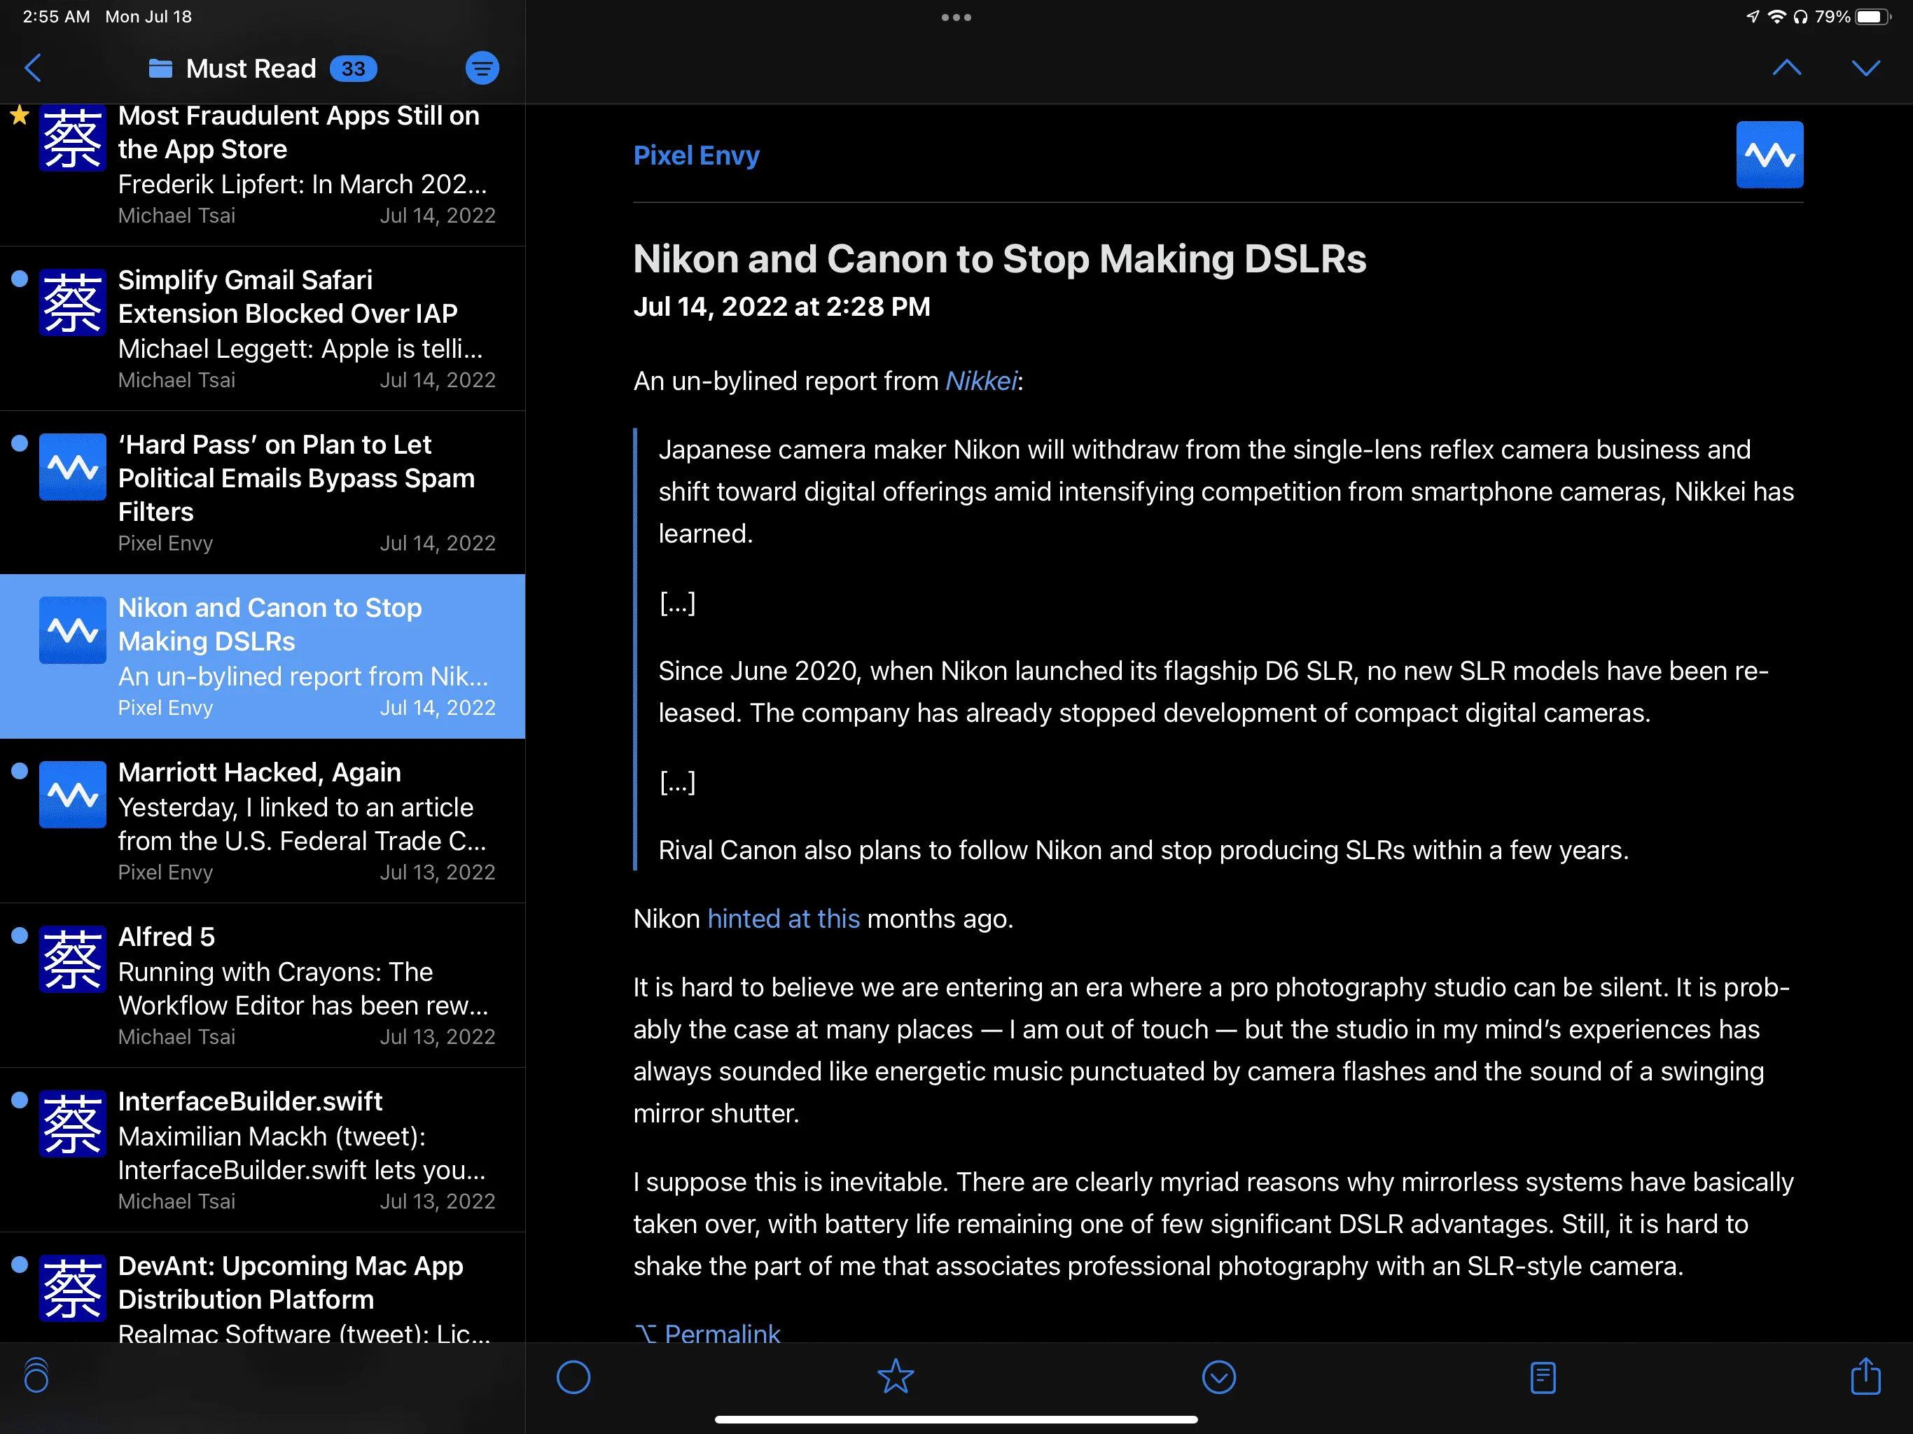Open the 'hinted at this' link
This screenshot has width=1913, height=1434.
[784, 919]
